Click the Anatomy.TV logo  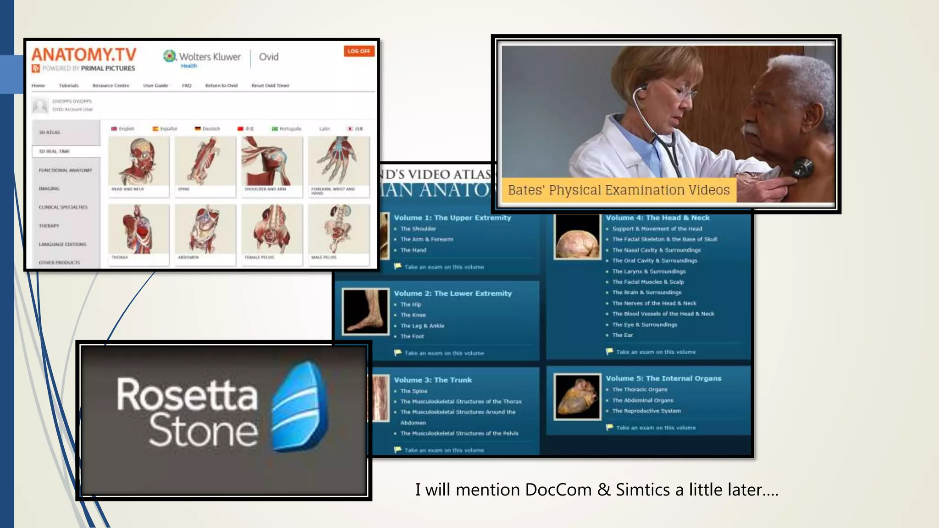click(84, 60)
